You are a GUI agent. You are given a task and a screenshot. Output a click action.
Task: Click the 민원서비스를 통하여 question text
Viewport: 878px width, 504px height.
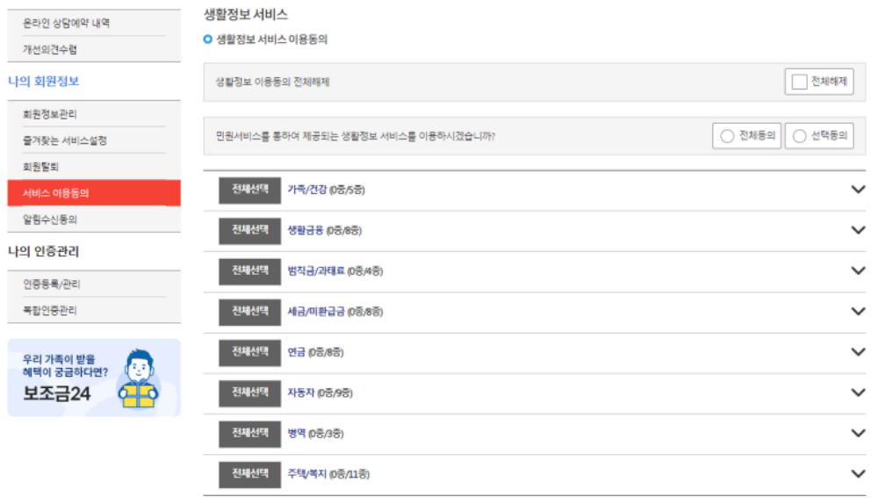[x=356, y=136]
